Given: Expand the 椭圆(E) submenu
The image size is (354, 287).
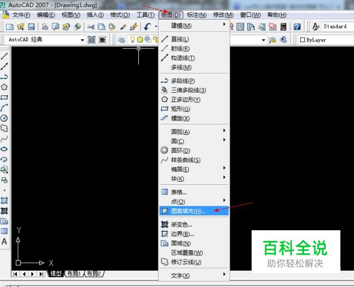Looking at the screenshot, I should [x=193, y=169].
